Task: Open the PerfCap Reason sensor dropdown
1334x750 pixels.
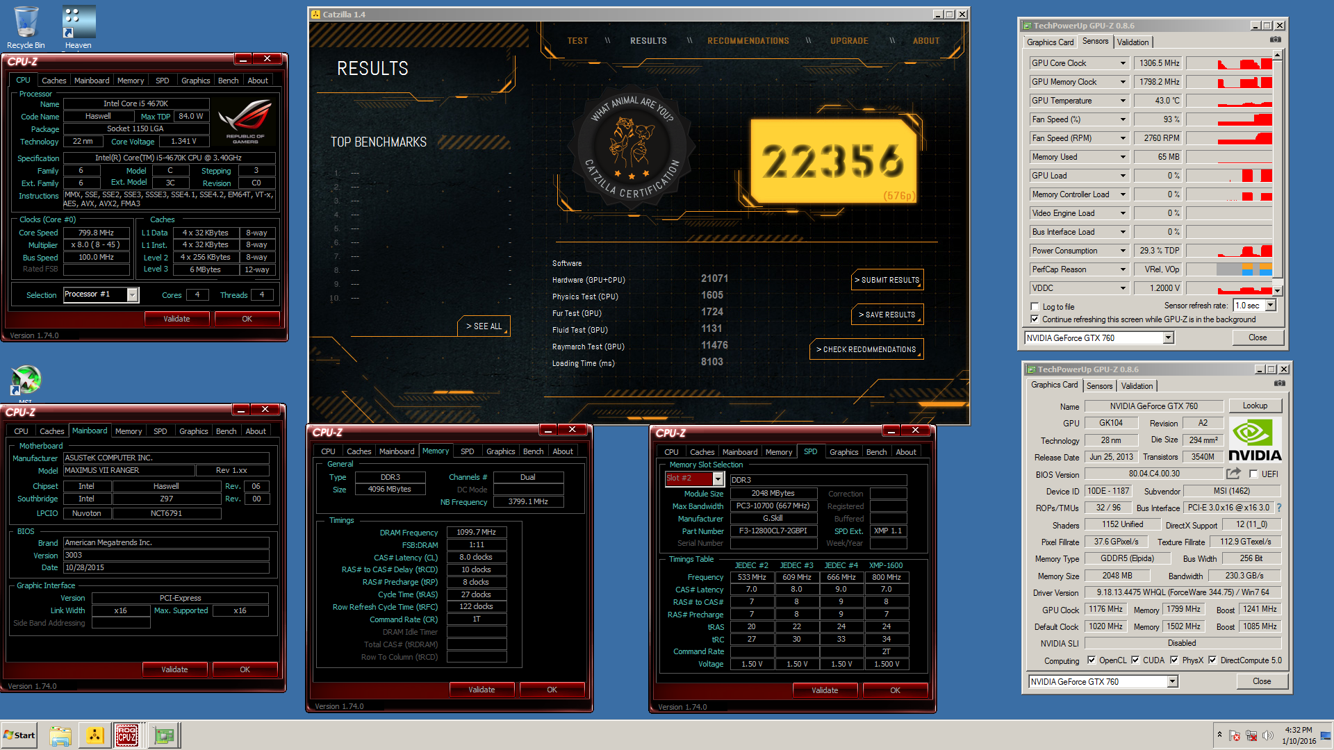Action: tap(1122, 269)
